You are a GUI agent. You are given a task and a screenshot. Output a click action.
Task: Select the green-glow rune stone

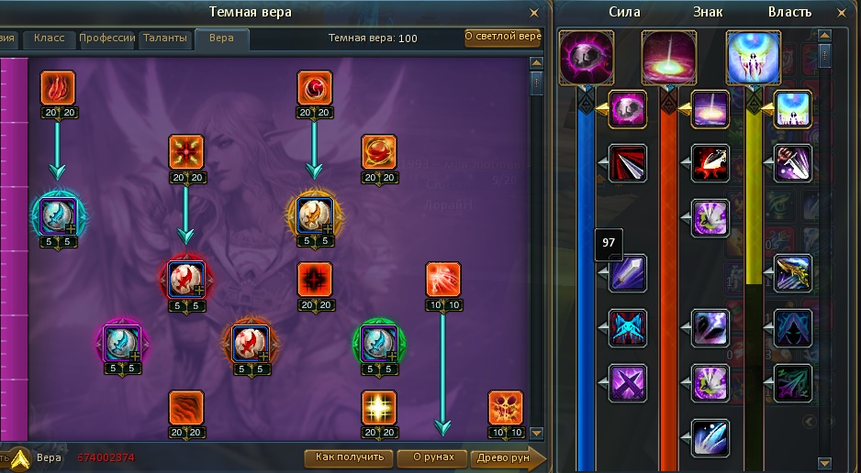[379, 344]
